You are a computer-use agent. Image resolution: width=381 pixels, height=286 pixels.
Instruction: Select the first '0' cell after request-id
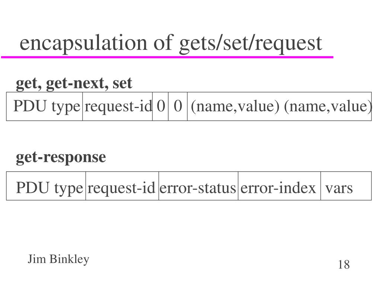pos(160,107)
